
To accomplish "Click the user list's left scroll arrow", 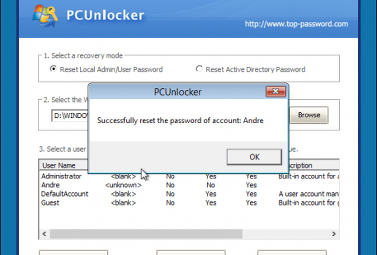I will tap(44, 234).
